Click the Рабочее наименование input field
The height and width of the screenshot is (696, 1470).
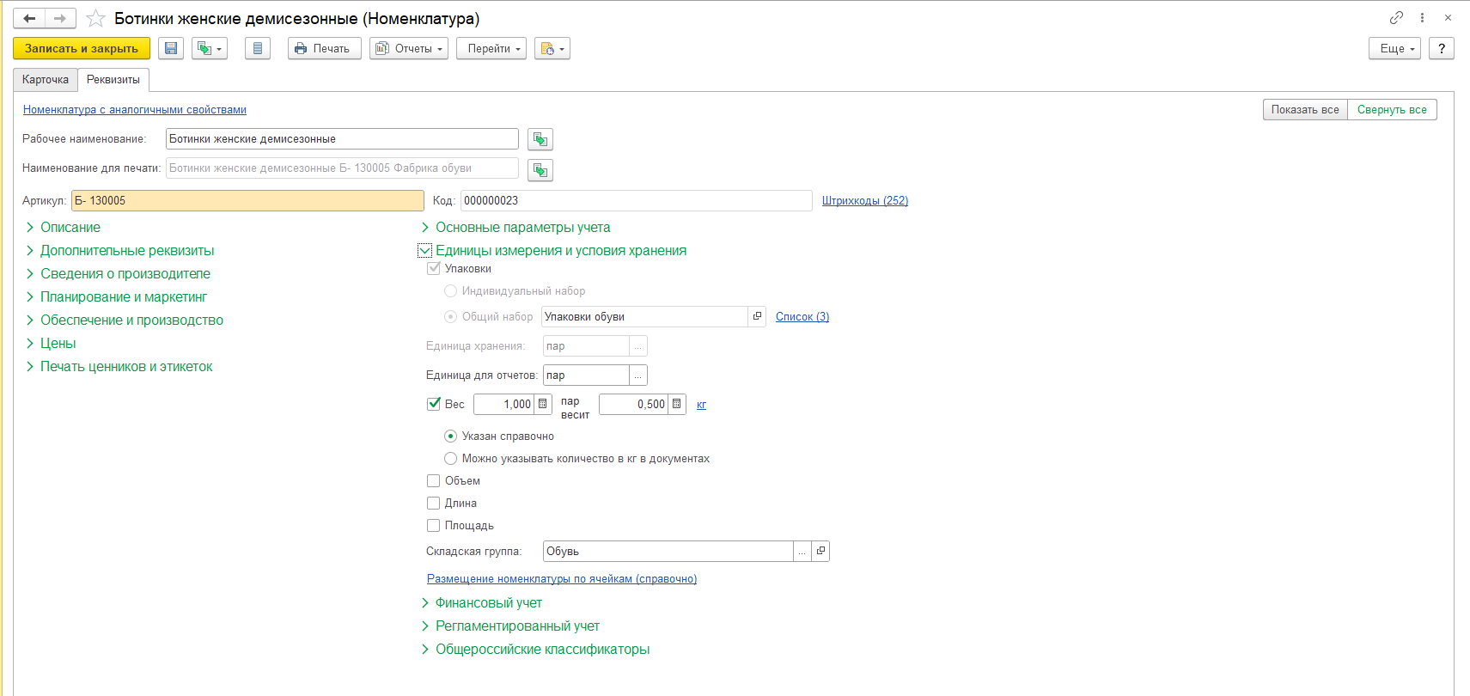click(x=342, y=139)
